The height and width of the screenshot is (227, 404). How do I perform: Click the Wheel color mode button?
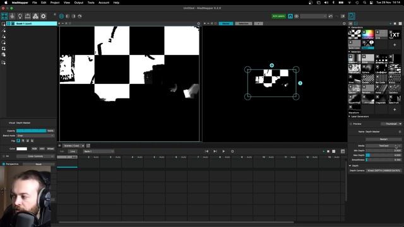coord(50,149)
